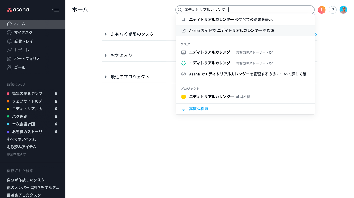Click the お気に入り sidebar section header
Viewport: 354px width, 198px height.
coord(16,84)
